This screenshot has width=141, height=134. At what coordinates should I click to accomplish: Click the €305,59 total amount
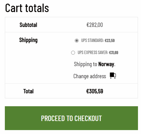pyautogui.click(x=95, y=91)
